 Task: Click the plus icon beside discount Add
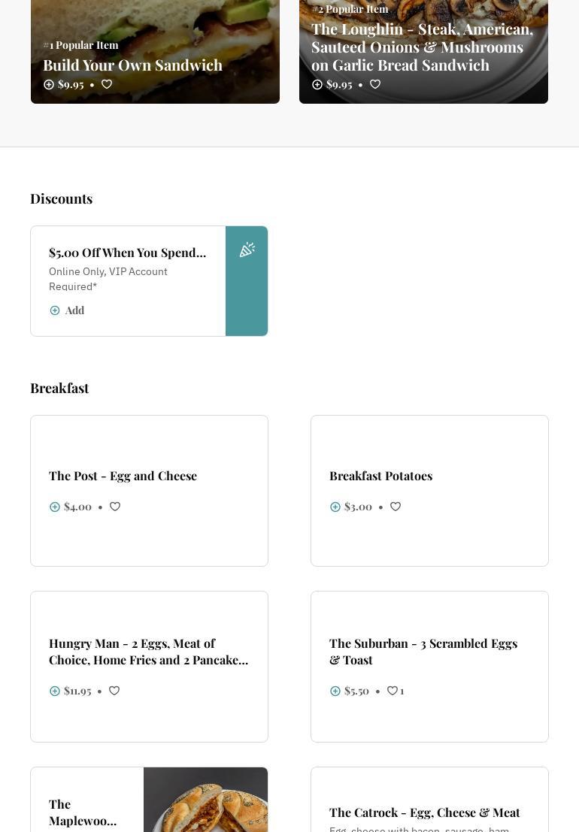[55, 310]
